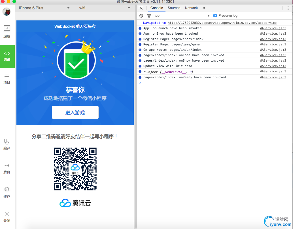Toggle the Preserve log checkbox
The width and height of the screenshot is (293, 229).
click(215, 16)
